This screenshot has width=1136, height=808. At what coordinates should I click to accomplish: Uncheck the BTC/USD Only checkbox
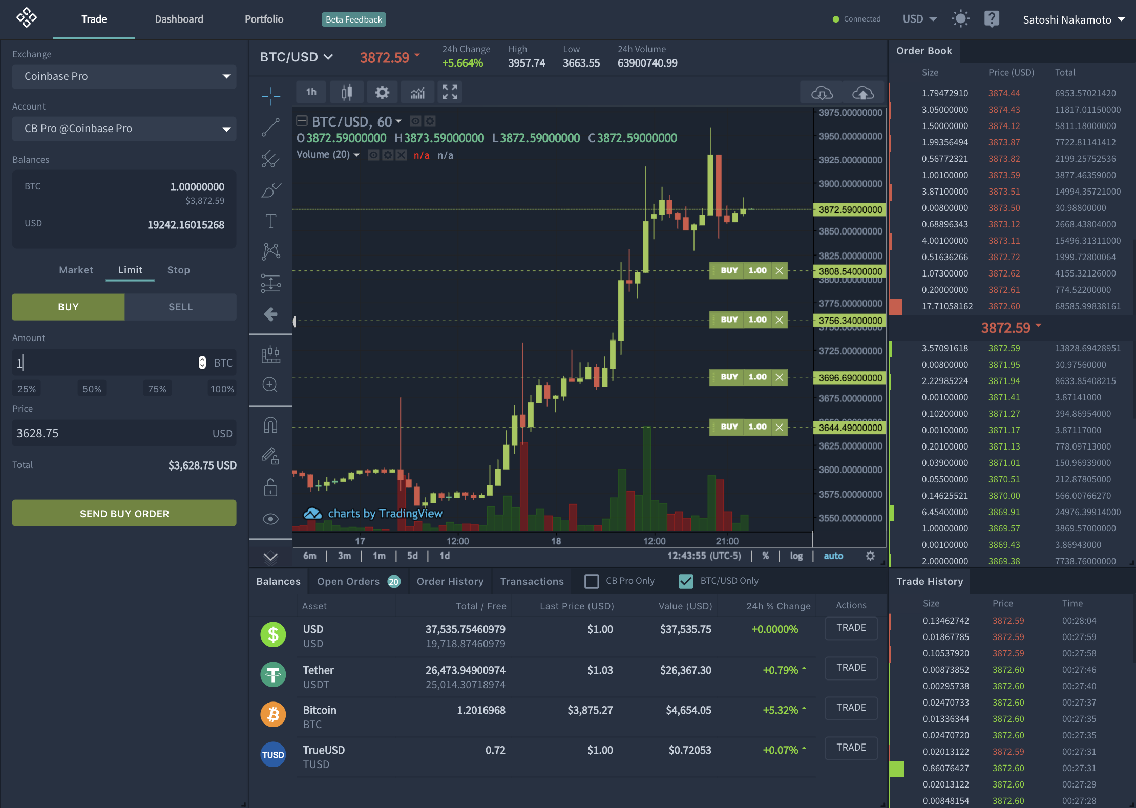coord(686,581)
